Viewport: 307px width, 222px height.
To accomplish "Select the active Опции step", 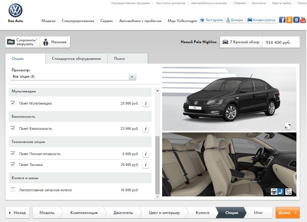I will pyautogui.click(x=232, y=213).
